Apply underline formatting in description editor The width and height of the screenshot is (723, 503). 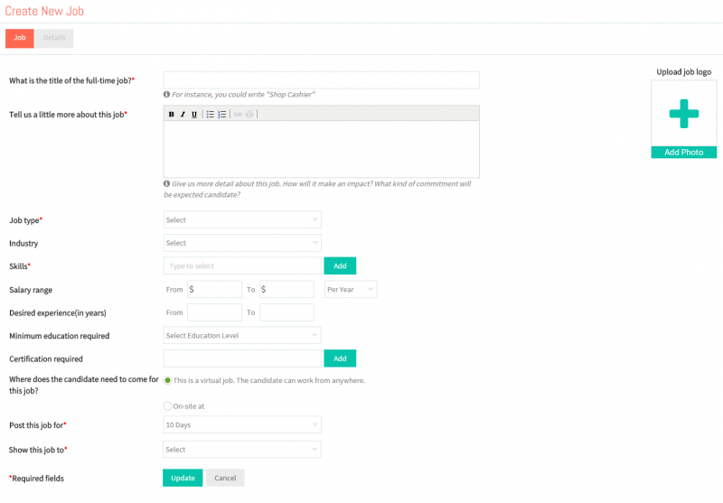194,114
